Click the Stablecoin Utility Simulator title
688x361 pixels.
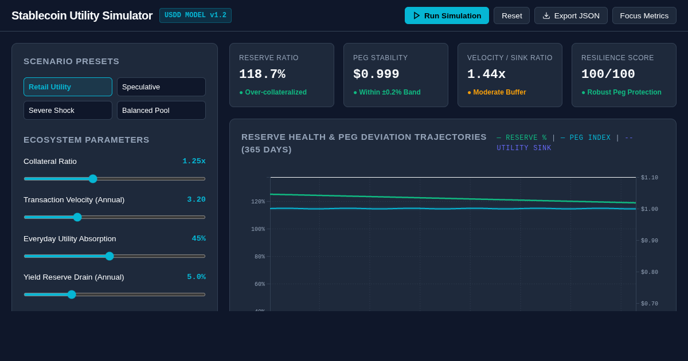pyautogui.click(x=82, y=15)
